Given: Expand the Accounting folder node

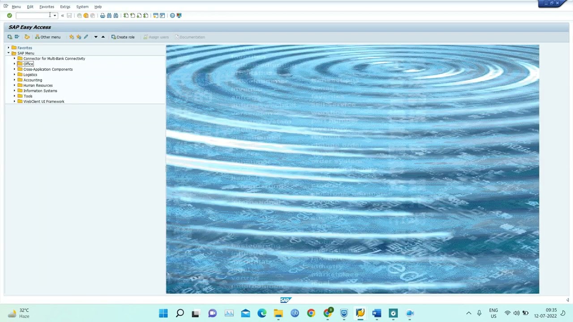Looking at the screenshot, I should coord(14,80).
